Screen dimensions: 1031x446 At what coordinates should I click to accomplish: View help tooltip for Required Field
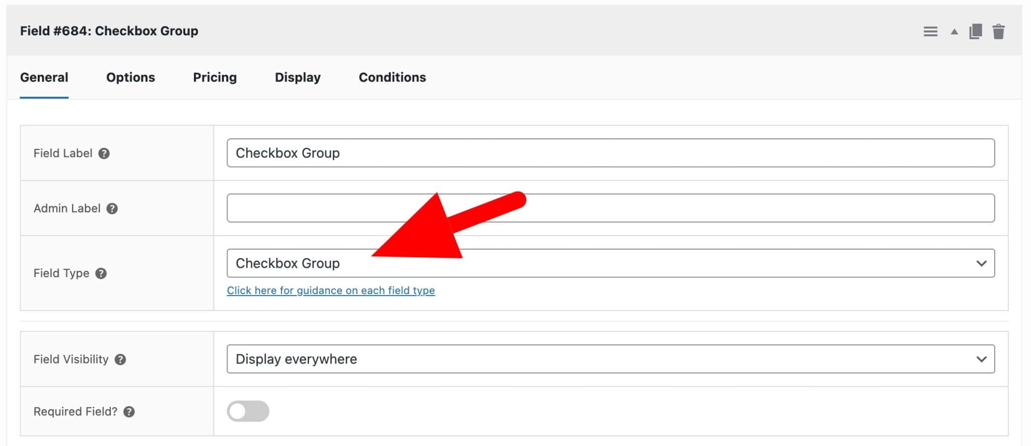[x=129, y=412]
